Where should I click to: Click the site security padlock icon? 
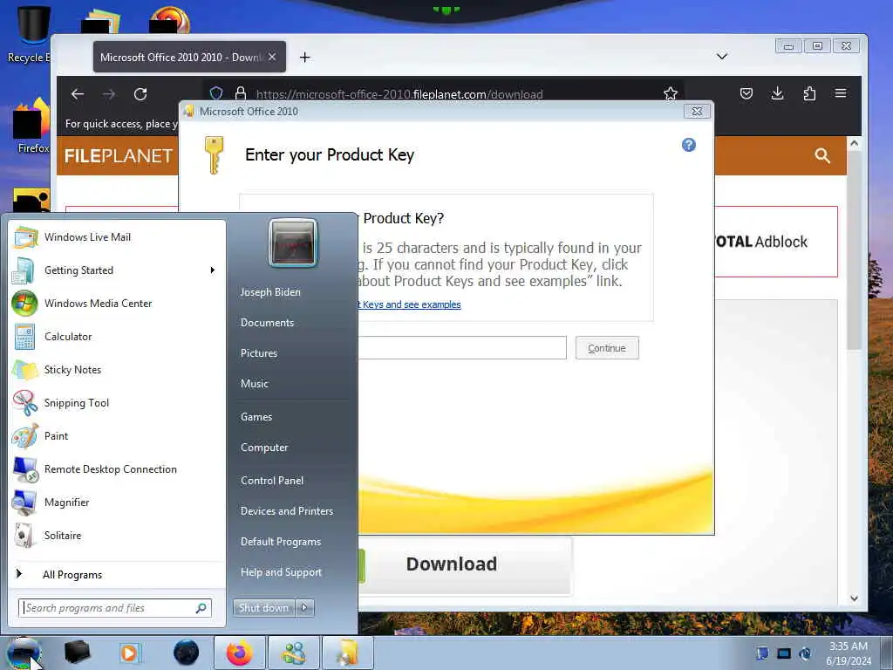pyautogui.click(x=241, y=93)
